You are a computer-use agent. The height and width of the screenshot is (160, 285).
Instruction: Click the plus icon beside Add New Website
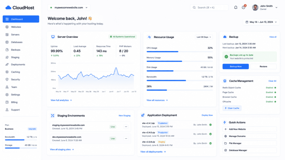(225, 129)
